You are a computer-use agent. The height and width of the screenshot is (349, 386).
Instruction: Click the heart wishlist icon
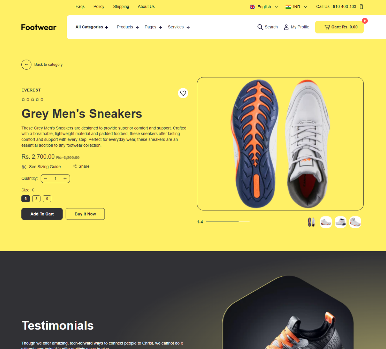[x=183, y=93]
